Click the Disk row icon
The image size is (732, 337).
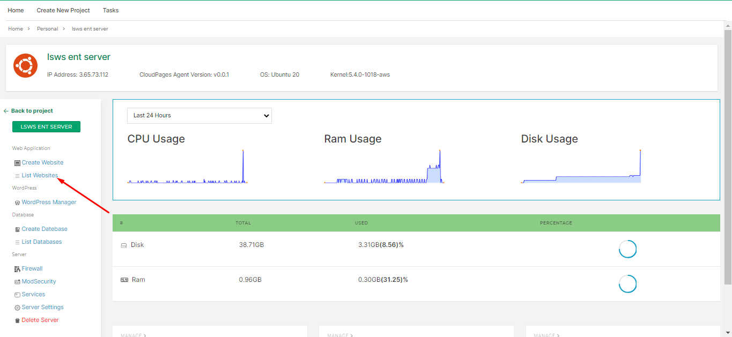click(124, 245)
